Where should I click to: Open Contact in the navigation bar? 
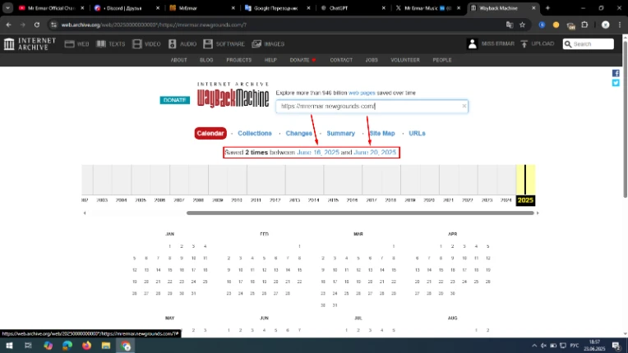click(341, 60)
